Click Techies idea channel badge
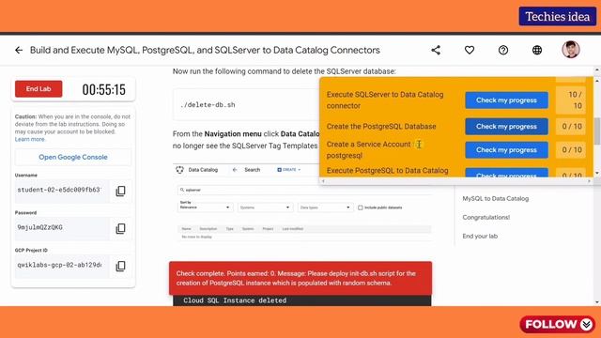The image size is (601, 338). [557, 17]
